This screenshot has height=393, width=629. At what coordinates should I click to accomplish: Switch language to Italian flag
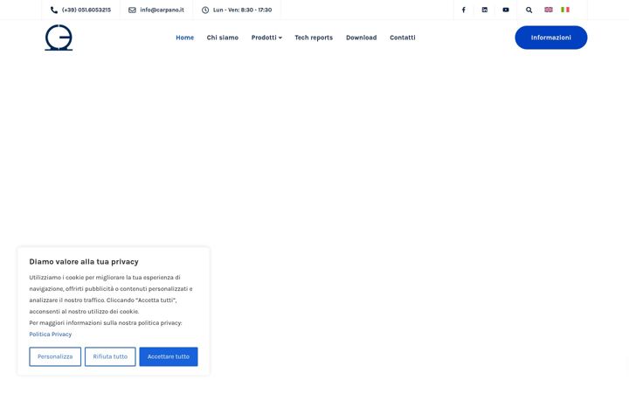pos(565,10)
